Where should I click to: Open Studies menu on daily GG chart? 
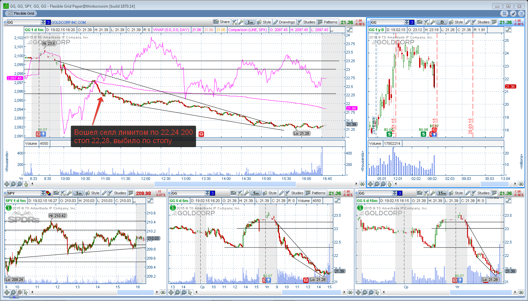(480, 22)
